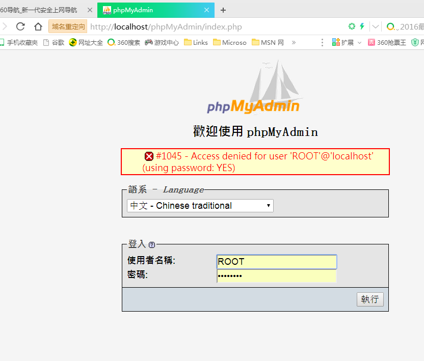Open 手机收藏夹 bookmark
This screenshot has height=361, width=424.
coord(19,42)
